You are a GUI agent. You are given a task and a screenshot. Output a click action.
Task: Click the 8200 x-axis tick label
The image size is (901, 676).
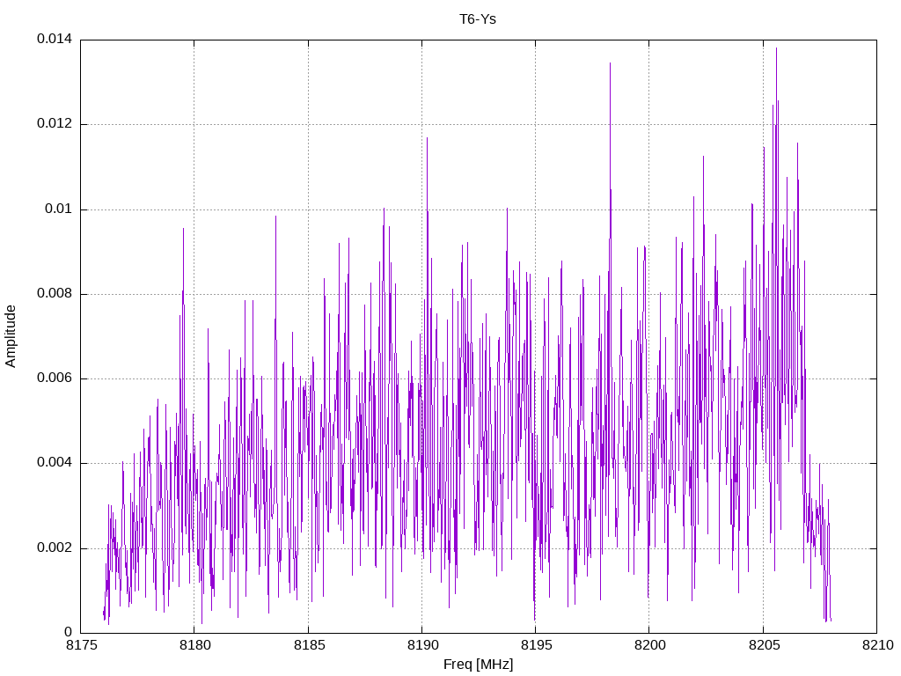click(x=650, y=645)
